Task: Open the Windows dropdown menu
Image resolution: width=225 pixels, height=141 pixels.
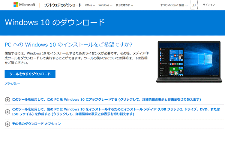Action: pos(105,5)
